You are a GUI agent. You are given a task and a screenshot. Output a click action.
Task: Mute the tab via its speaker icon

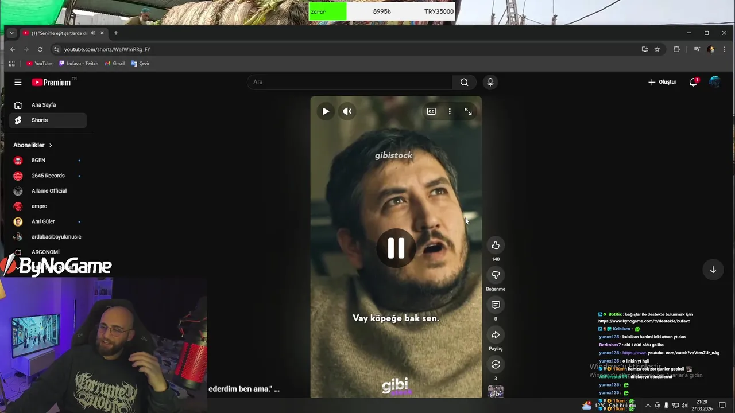[93, 33]
